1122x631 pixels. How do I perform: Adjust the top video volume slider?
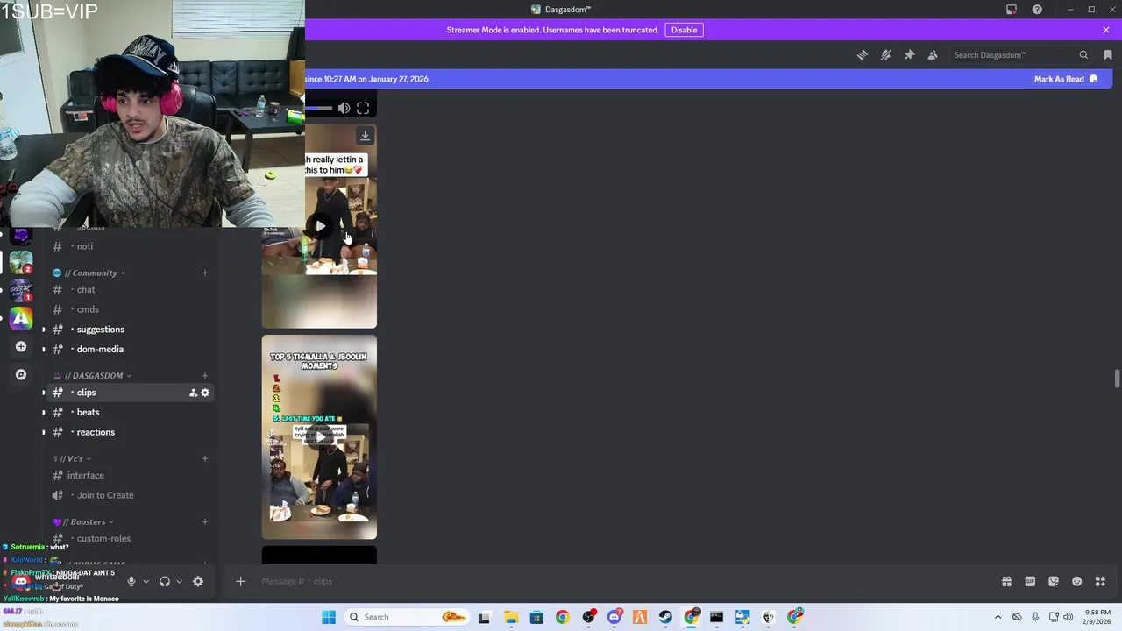pyautogui.click(x=319, y=109)
